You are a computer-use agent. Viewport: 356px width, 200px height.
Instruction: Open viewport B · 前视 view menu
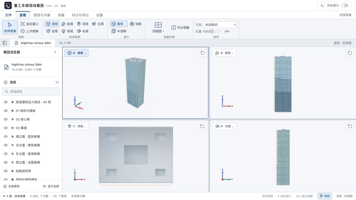[224, 53]
